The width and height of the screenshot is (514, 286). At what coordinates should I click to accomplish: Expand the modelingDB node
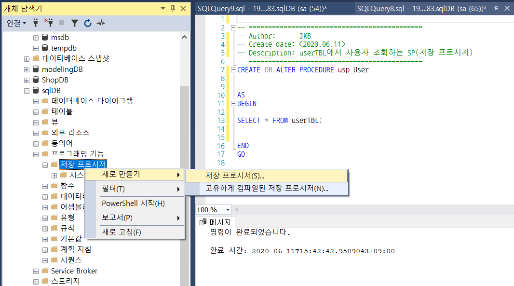27,69
